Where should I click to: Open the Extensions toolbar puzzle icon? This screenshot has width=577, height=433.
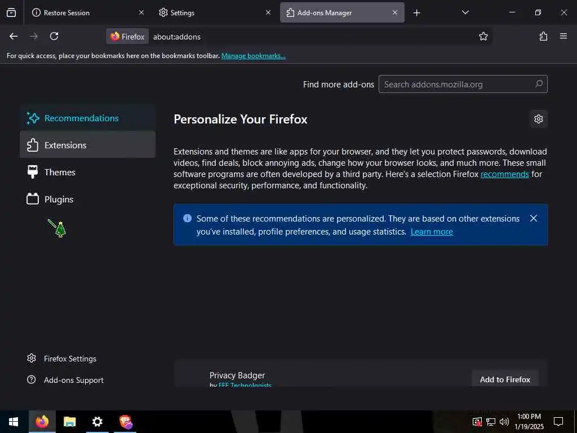coord(544,36)
